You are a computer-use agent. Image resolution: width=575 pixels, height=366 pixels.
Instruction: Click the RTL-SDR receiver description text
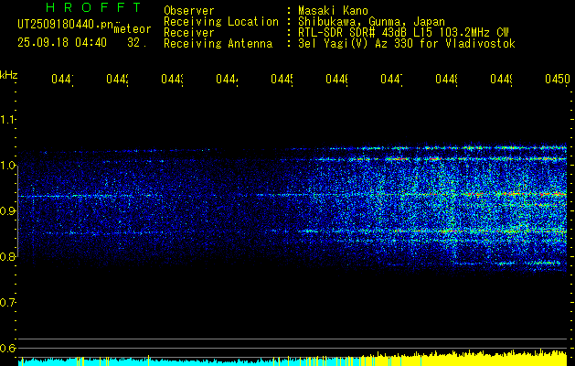pyautogui.click(x=404, y=33)
